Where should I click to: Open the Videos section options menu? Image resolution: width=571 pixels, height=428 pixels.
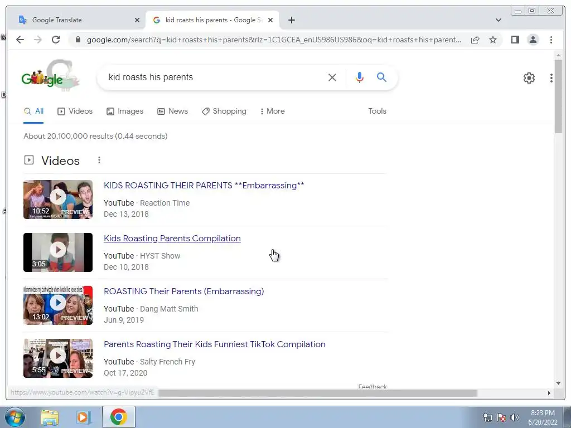tap(99, 160)
